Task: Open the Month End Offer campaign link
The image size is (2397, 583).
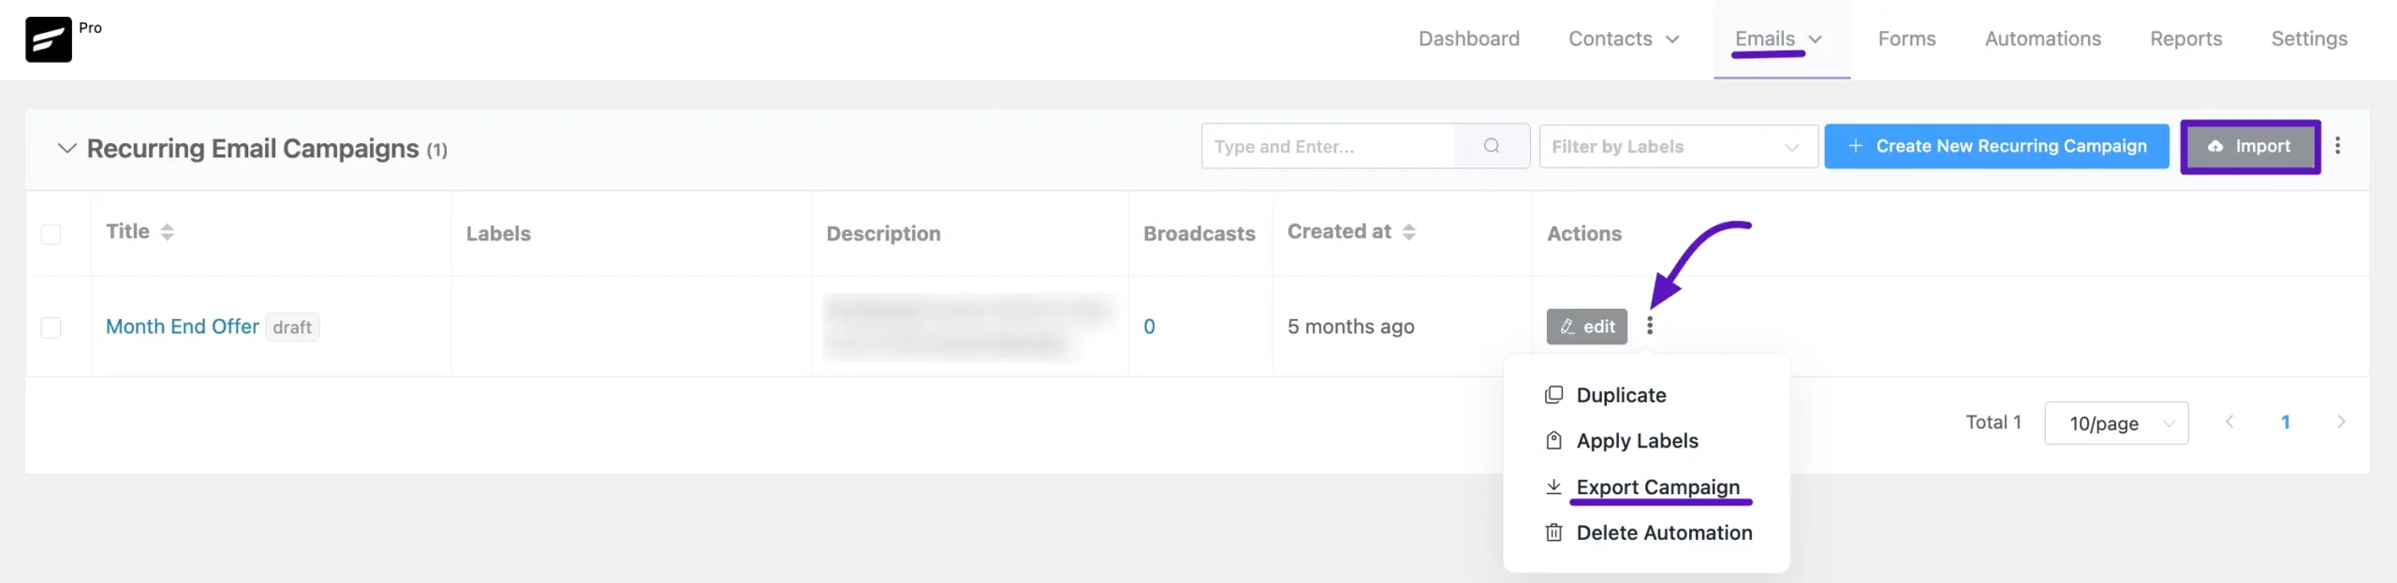Action: [x=182, y=327]
